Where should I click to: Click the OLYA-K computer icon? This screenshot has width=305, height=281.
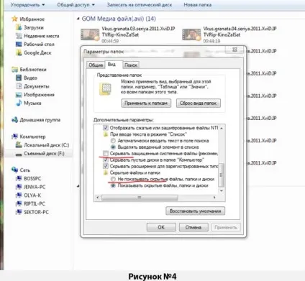tap(19, 195)
